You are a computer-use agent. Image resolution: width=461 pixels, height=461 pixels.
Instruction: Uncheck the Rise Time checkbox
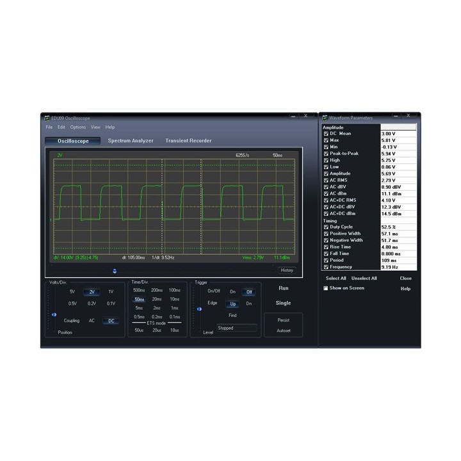point(326,247)
